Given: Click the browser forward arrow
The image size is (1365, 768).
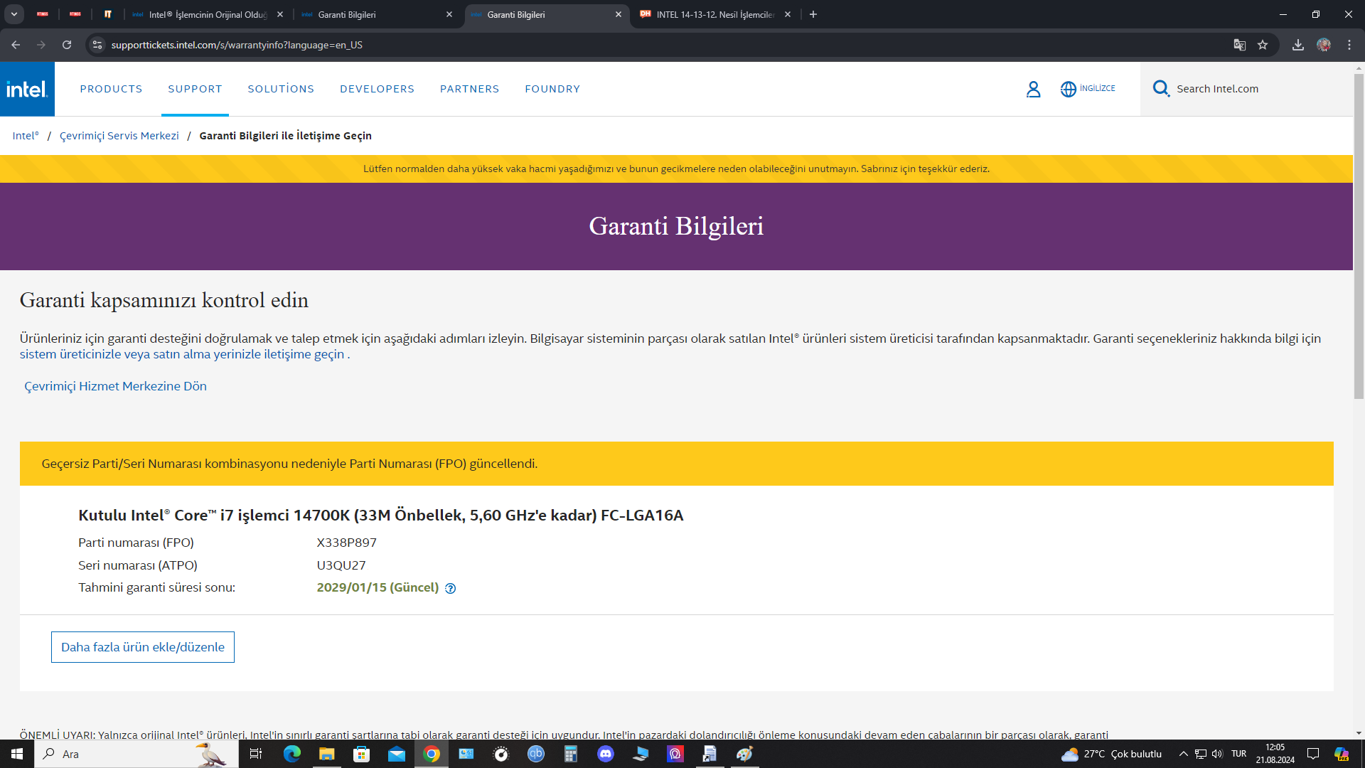Looking at the screenshot, I should click(41, 45).
